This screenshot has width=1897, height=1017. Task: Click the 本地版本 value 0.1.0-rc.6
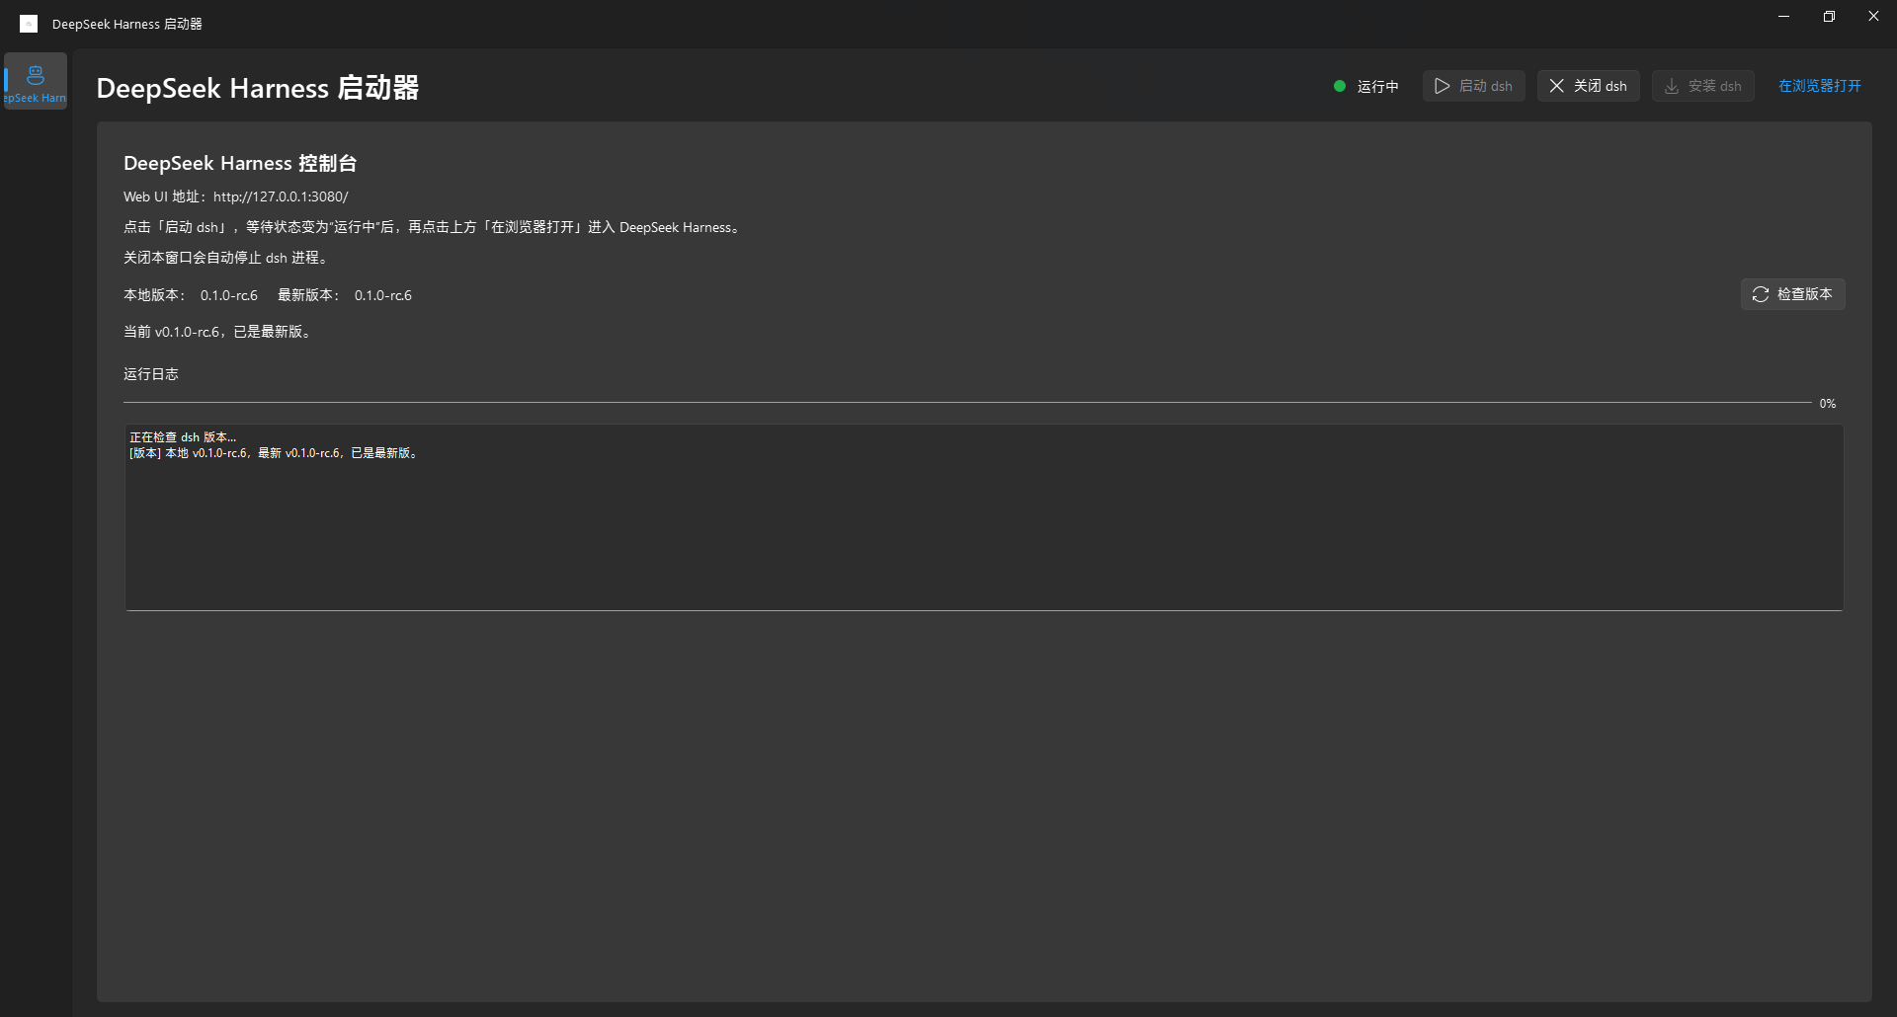(229, 295)
